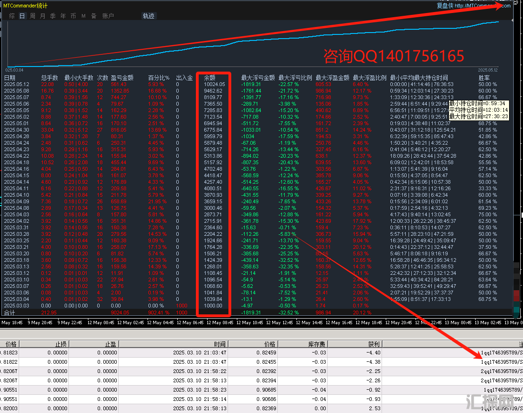
Task: Click the 盈亏金额 column header
Action: tap(122, 78)
